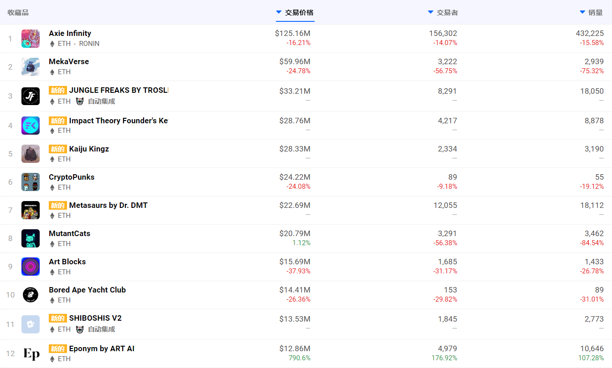
Task: Click the 156,302 traders value
Action: pos(443,33)
